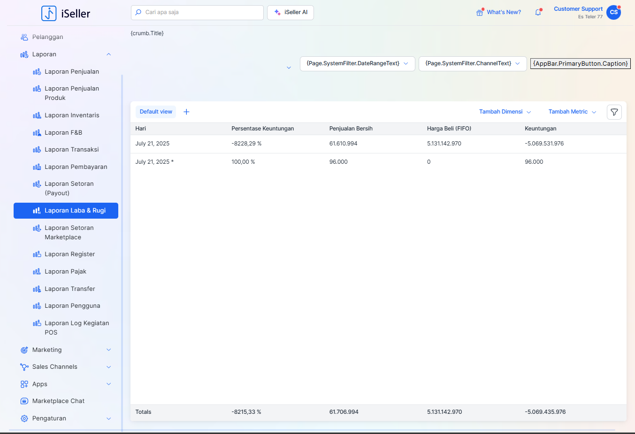Image resolution: width=635 pixels, height=434 pixels.
Task: Select the Default view tab
Action: (x=156, y=112)
